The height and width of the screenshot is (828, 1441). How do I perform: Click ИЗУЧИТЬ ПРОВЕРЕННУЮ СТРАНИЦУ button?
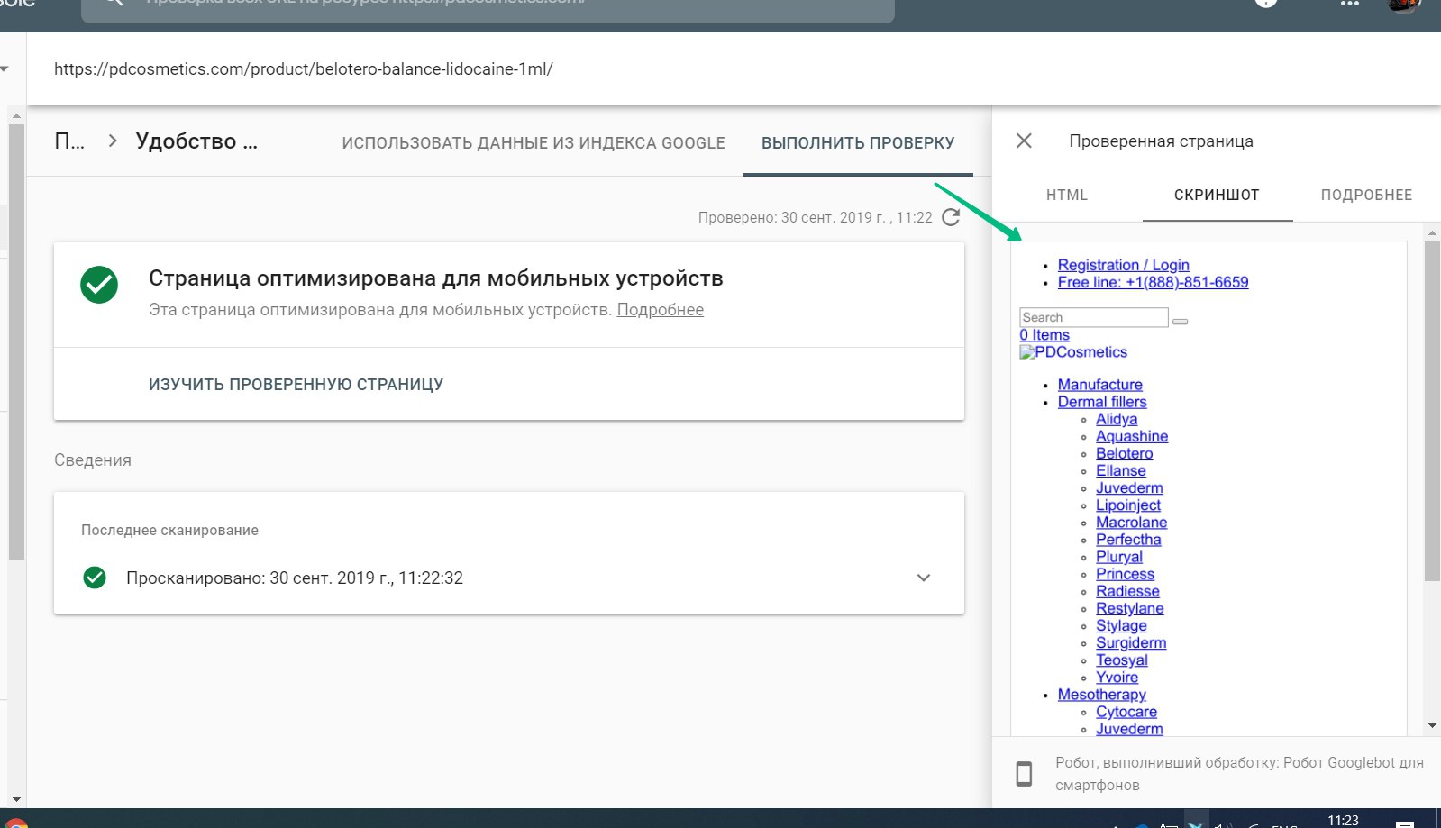coord(296,385)
